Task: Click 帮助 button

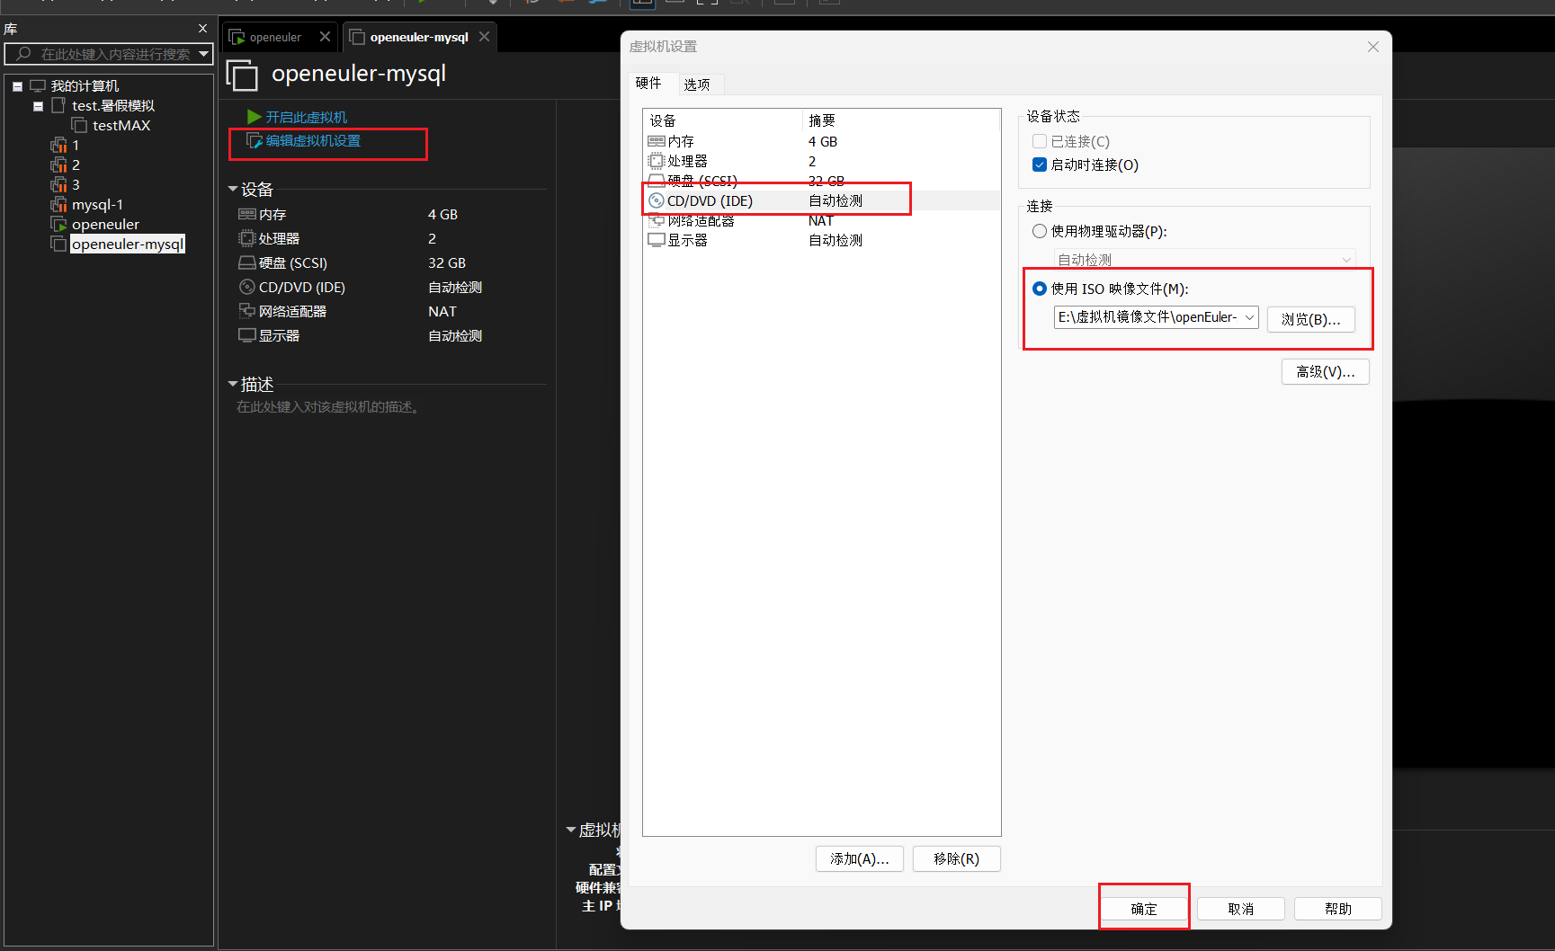Action: click(1338, 909)
